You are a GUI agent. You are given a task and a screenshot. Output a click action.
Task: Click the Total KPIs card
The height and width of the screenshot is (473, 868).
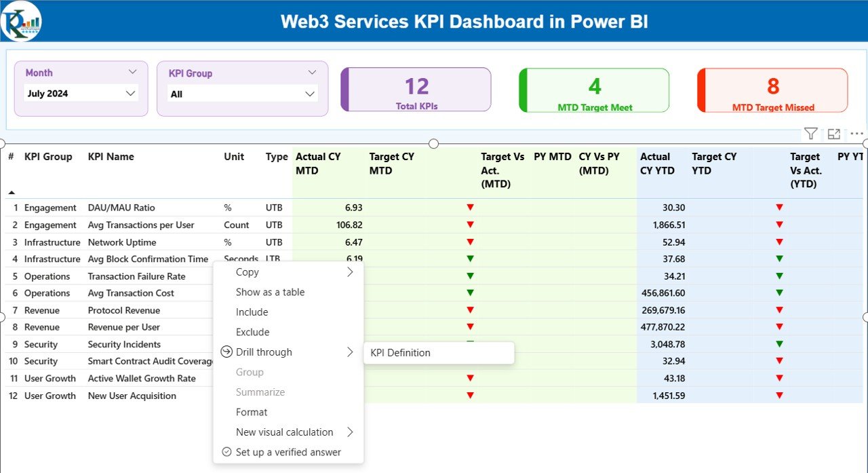(x=416, y=90)
